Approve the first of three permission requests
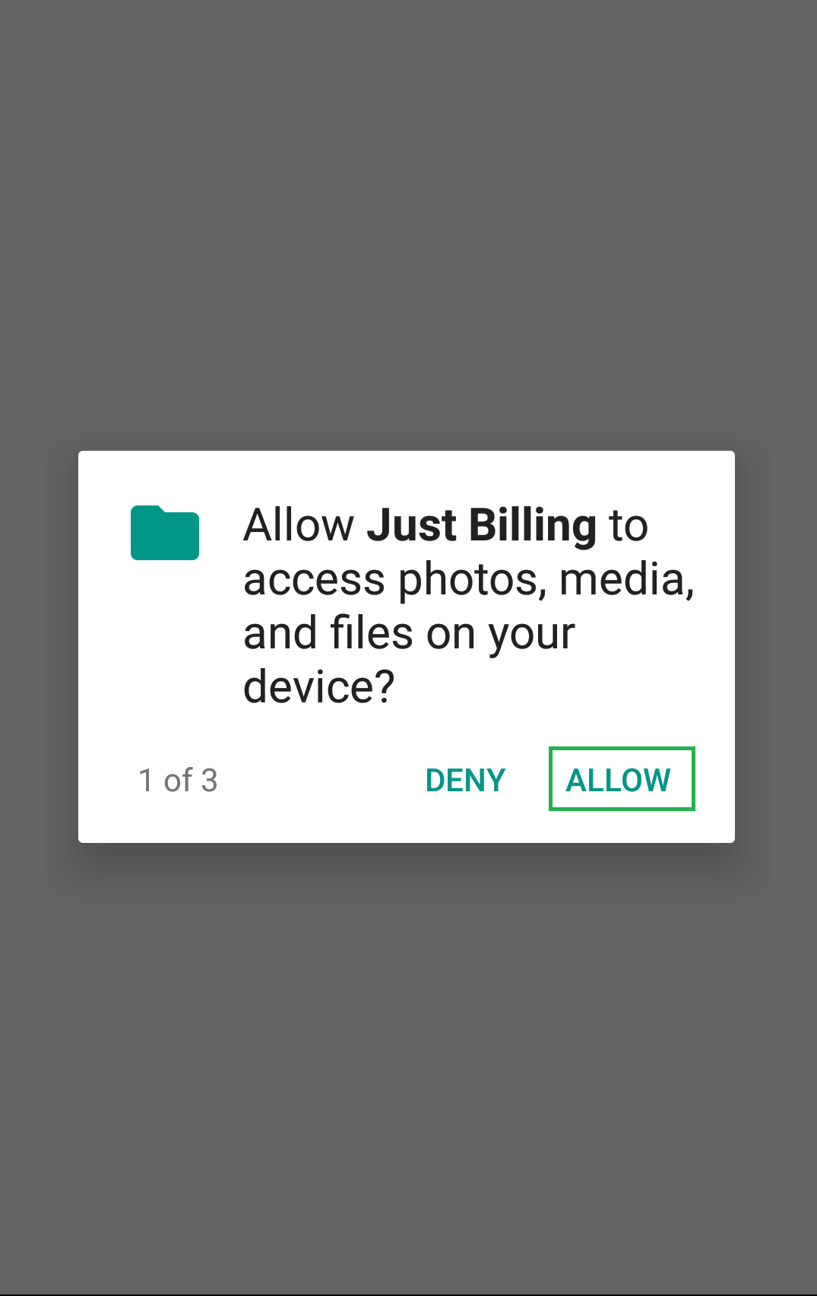Screen dimensions: 817x1296 622,779
